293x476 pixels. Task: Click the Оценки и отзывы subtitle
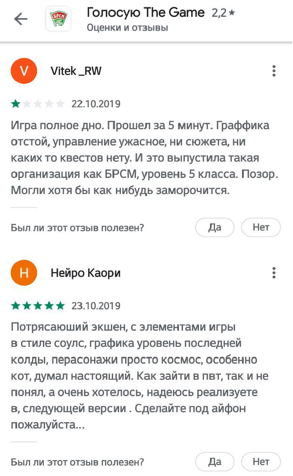pos(127,28)
